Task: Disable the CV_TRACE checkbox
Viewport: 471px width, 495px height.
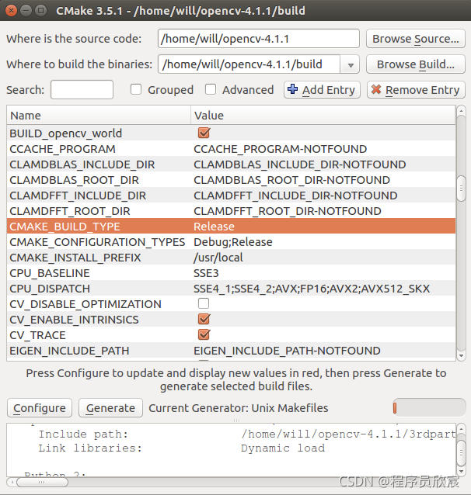Action: 204,335
